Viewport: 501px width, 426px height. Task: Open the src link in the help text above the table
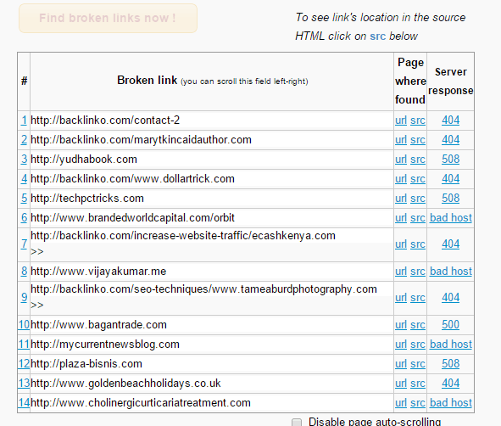coord(378,36)
